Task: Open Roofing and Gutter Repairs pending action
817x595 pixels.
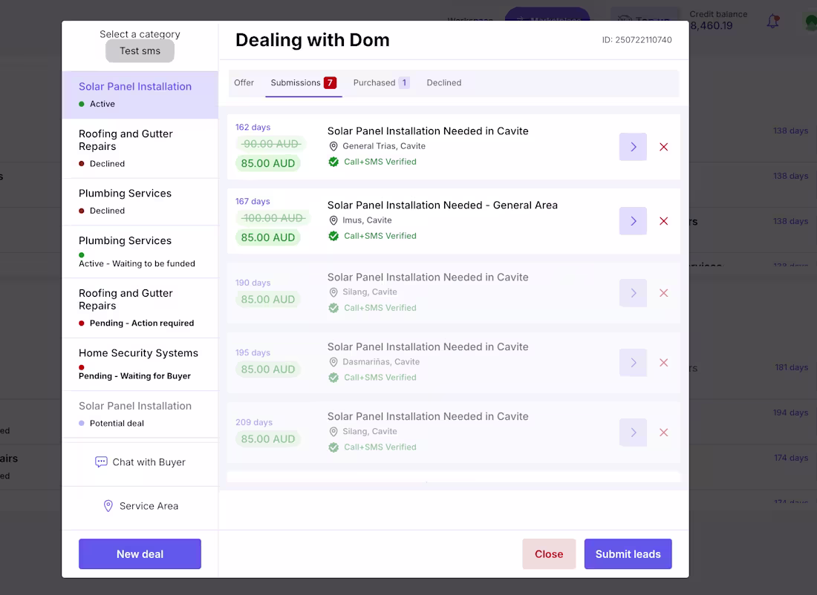Action: coord(140,308)
